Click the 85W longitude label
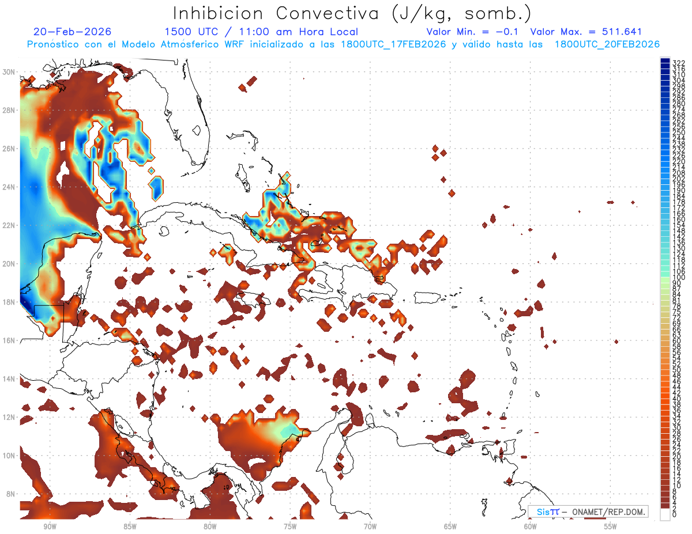The image size is (692, 534). [x=130, y=527]
